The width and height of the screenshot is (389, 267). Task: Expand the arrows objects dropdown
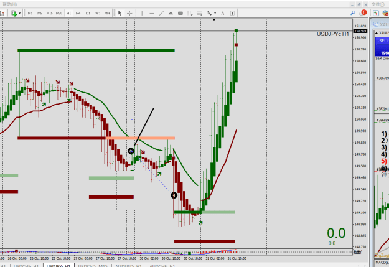(x=215, y=13)
